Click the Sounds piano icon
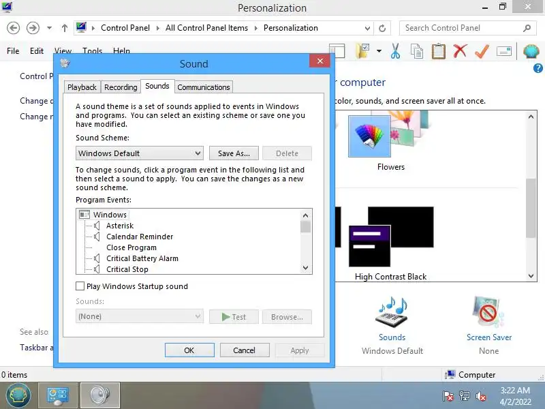Viewport: 545px width, 409px height. pyautogui.click(x=392, y=312)
